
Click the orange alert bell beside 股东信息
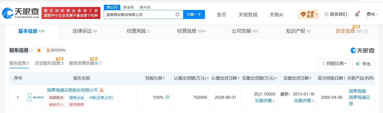39,50
